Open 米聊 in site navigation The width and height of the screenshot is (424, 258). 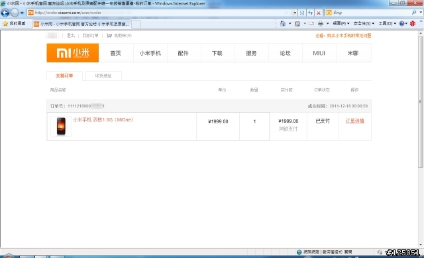tap(353, 53)
